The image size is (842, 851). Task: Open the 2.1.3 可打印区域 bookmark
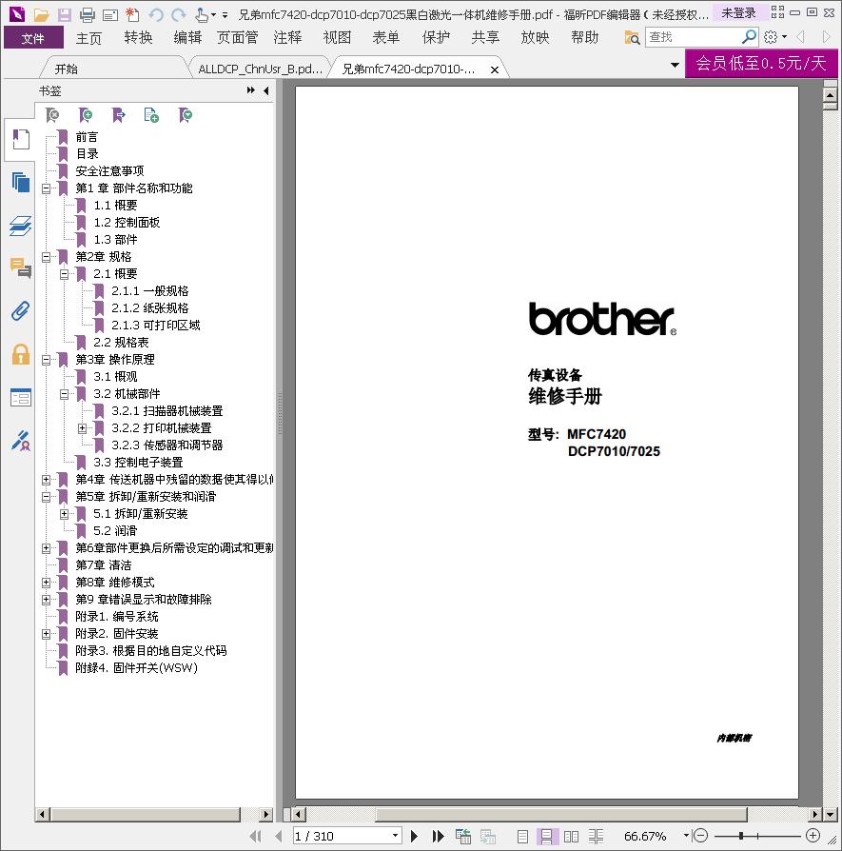pyautogui.click(x=156, y=326)
